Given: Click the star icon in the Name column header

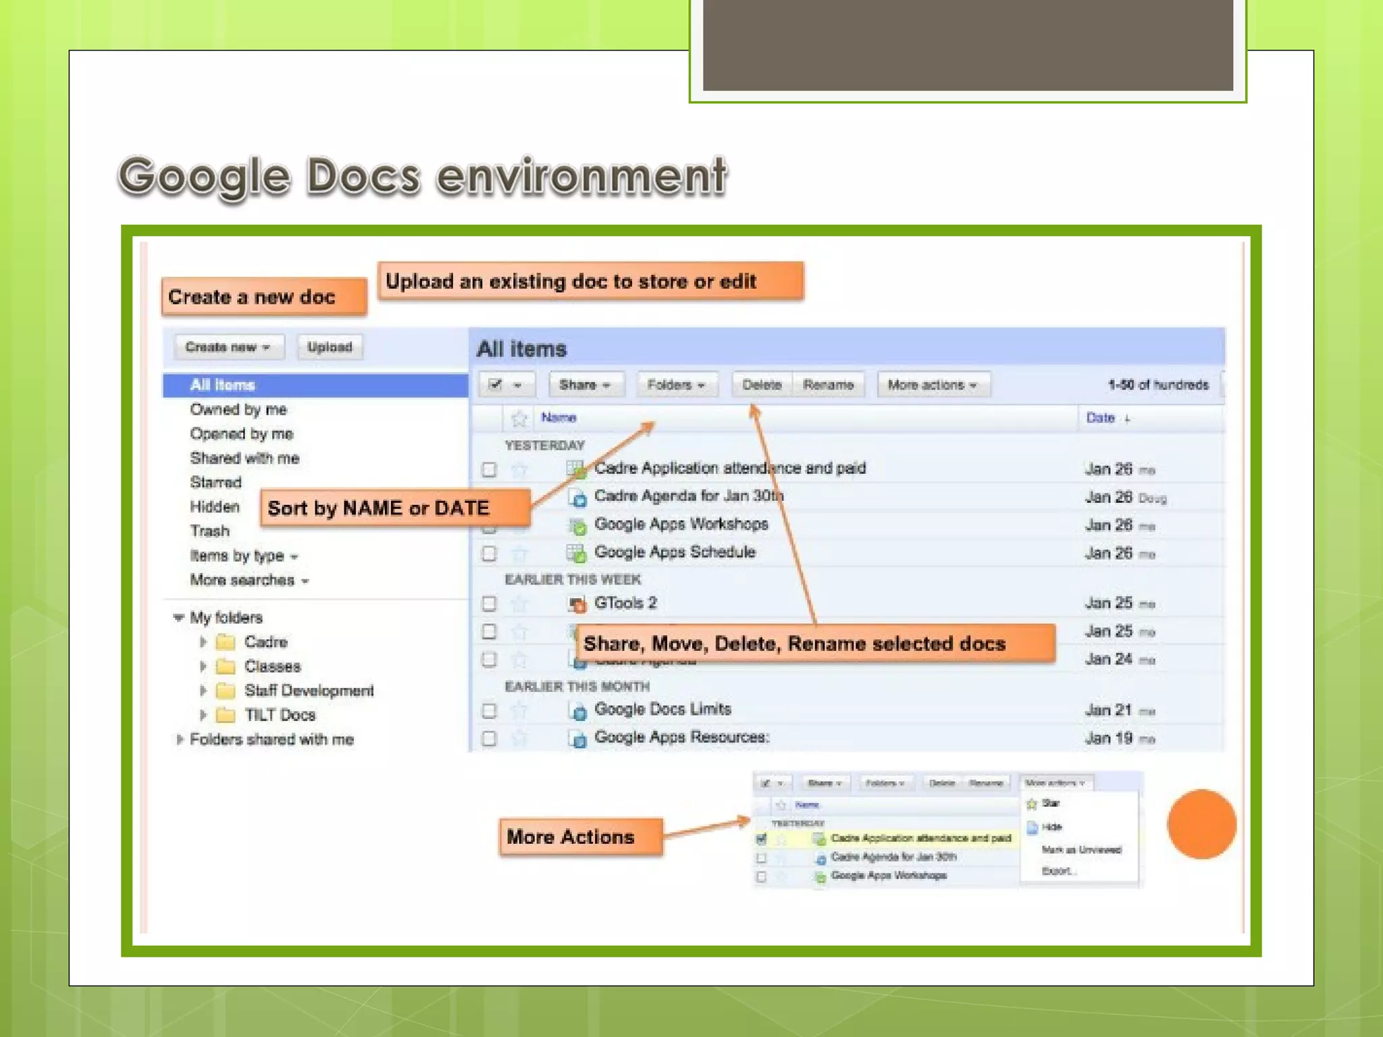Looking at the screenshot, I should click(519, 419).
